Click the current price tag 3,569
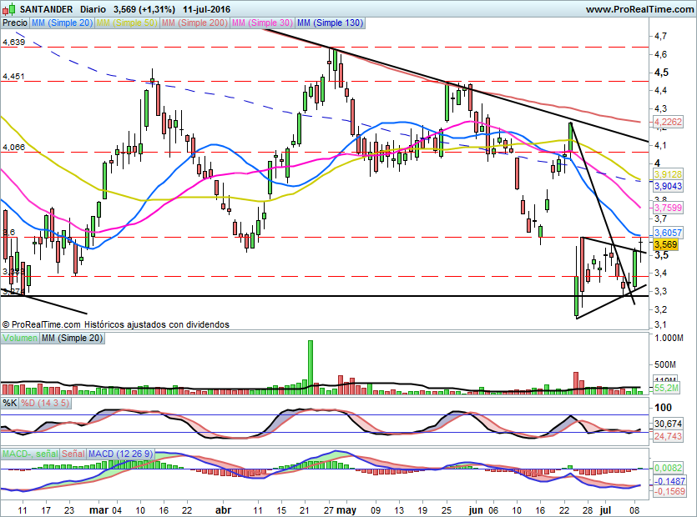697x517 pixels. click(x=666, y=244)
